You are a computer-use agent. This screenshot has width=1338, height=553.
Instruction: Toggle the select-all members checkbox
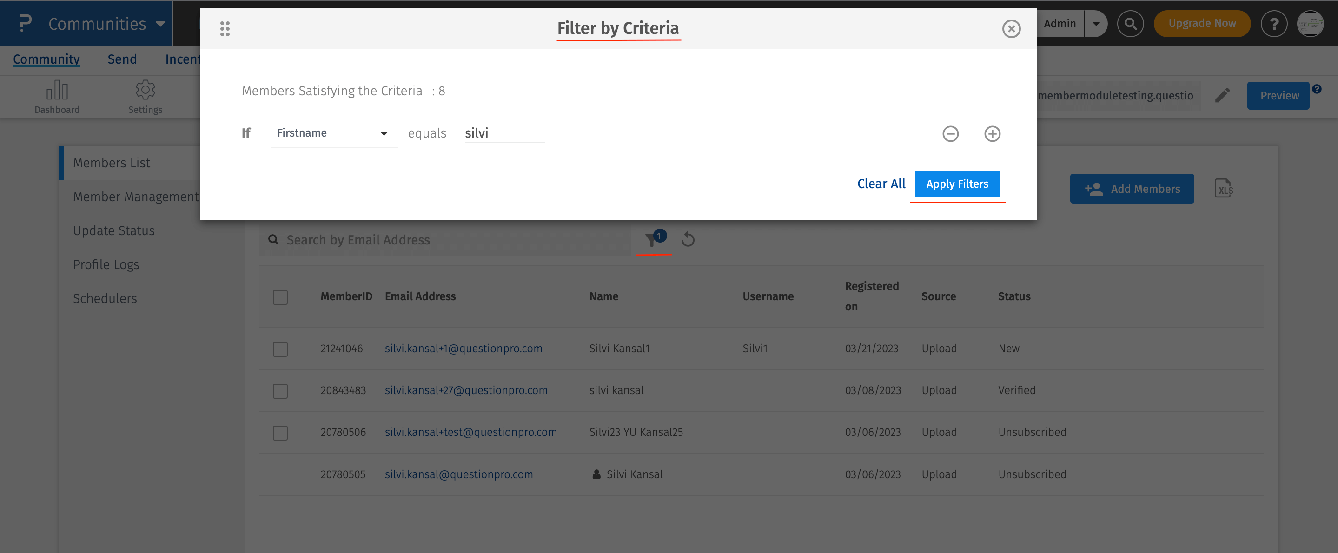280,297
